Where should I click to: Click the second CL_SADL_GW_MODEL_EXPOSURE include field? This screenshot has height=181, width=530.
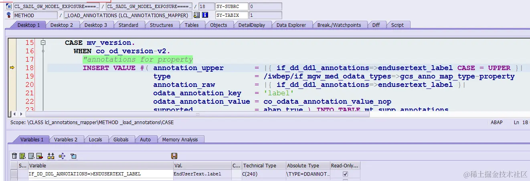(x=149, y=7)
